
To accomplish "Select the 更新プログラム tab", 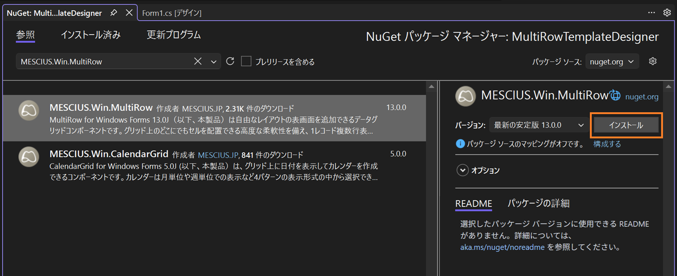I will tap(174, 35).
